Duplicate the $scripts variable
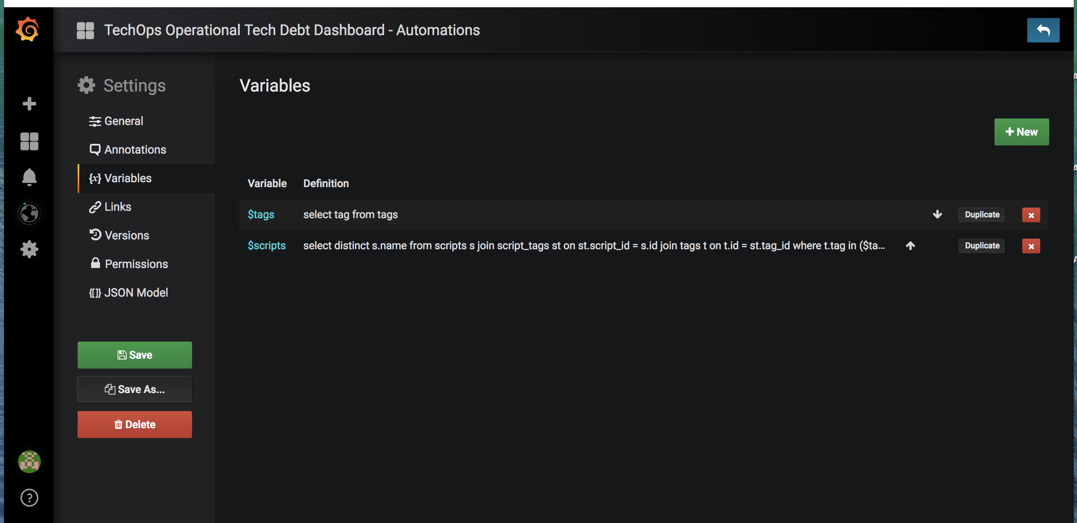The width and height of the screenshot is (1077, 523). point(982,246)
